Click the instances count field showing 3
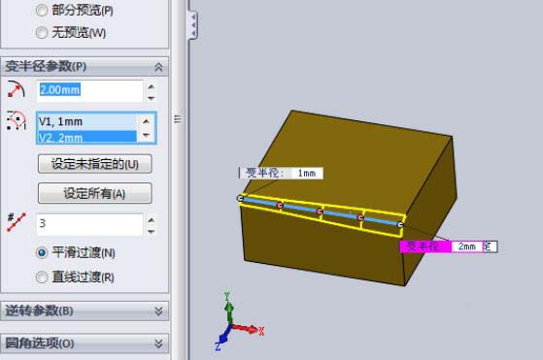The image size is (543, 360). click(x=89, y=224)
